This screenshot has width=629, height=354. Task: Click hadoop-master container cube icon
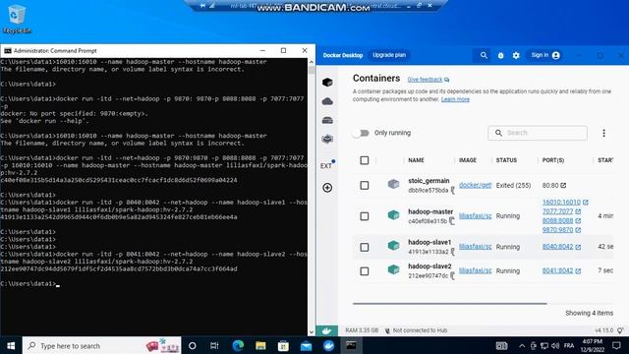tap(393, 215)
